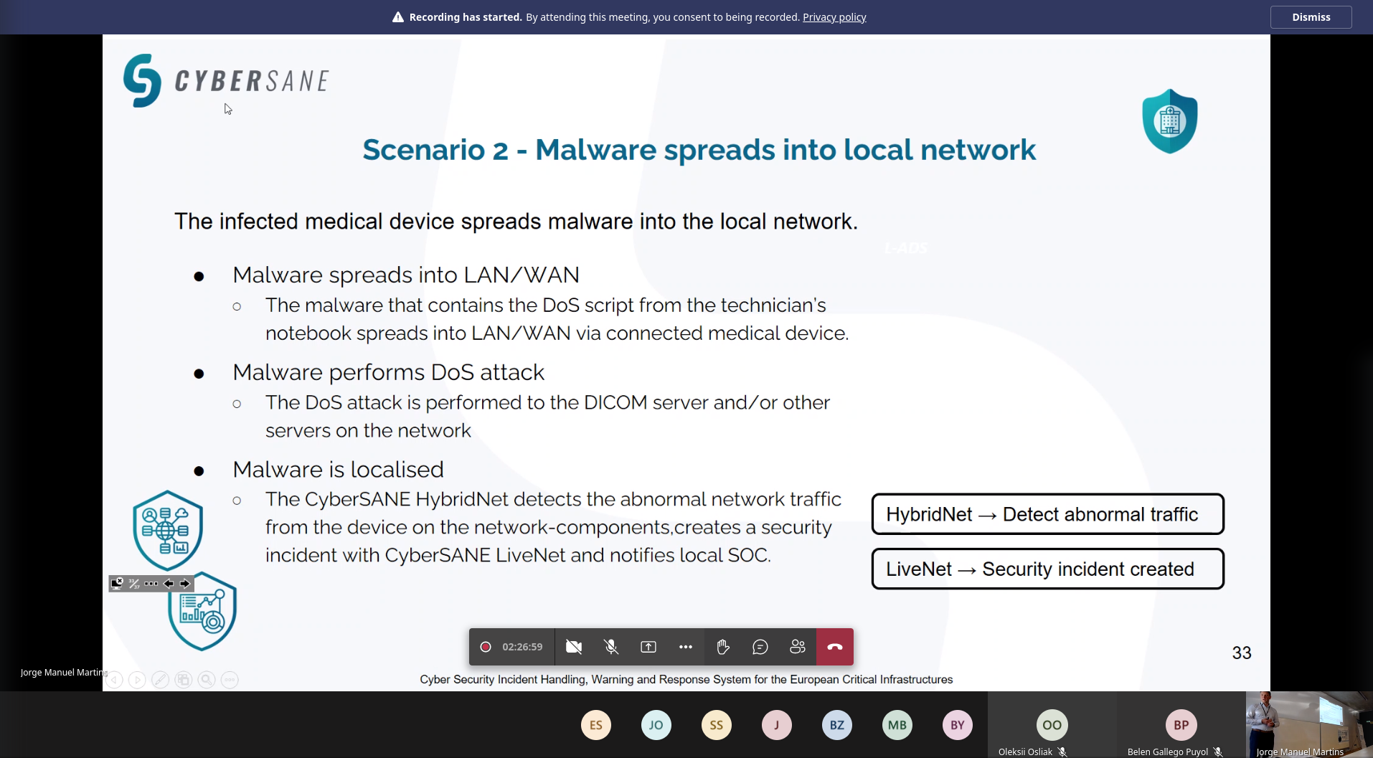This screenshot has height=758, width=1373.
Task: Open faded see-all-slides button
Action: [x=184, y=680]
